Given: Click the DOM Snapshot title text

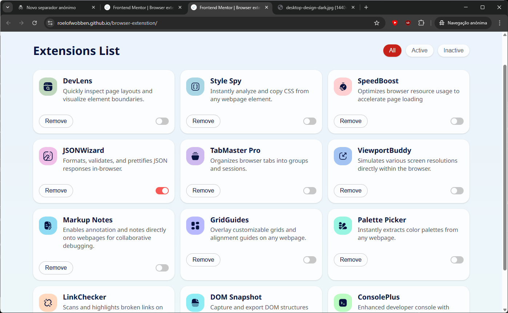Looking at the screenshot, I should tap(236, 297).
